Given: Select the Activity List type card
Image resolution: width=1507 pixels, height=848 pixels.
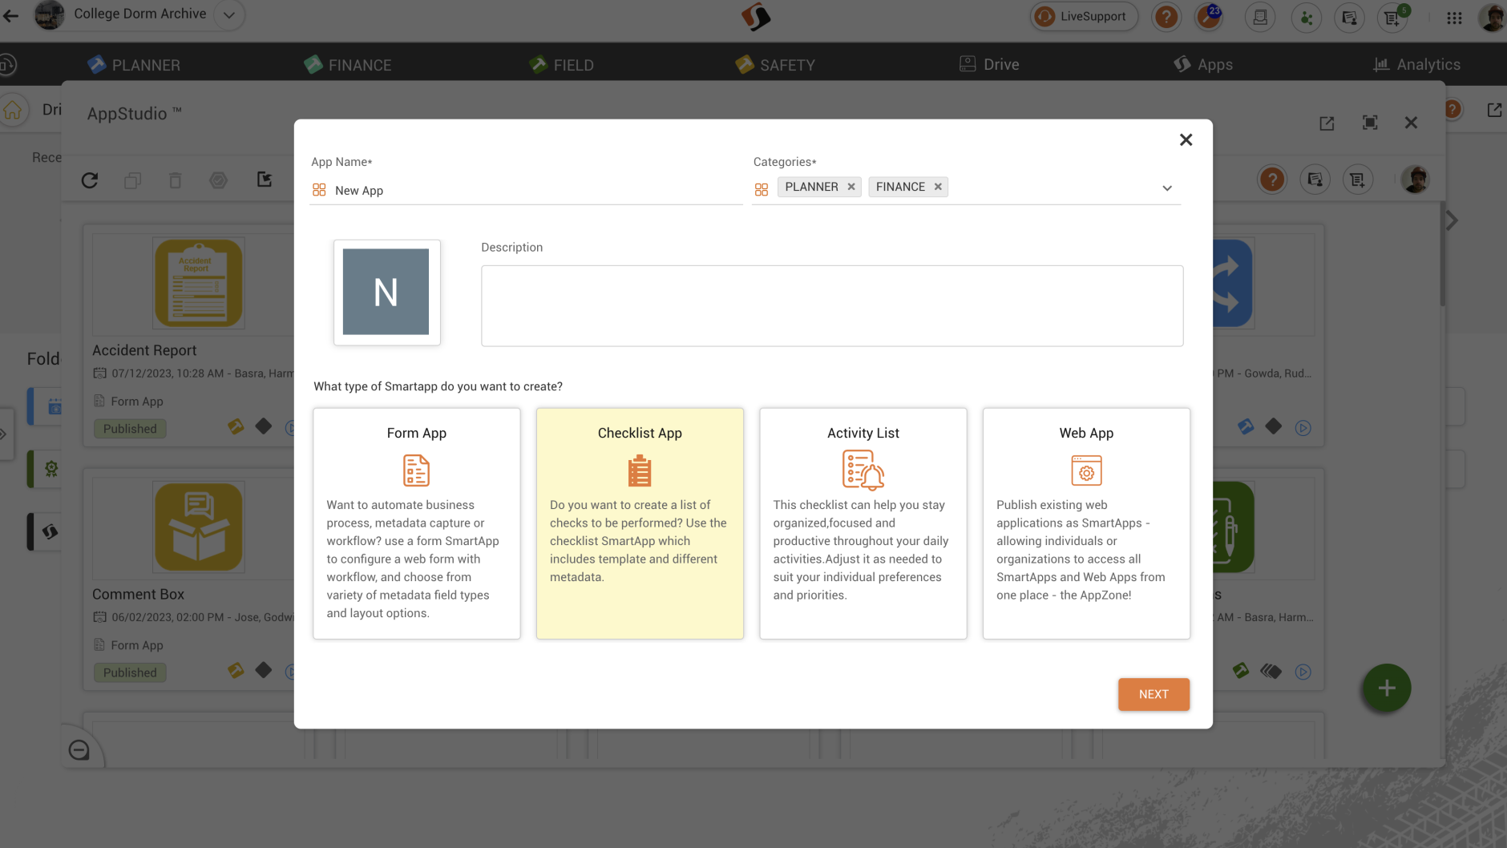Looking at the screenshot, I should 863,523.
